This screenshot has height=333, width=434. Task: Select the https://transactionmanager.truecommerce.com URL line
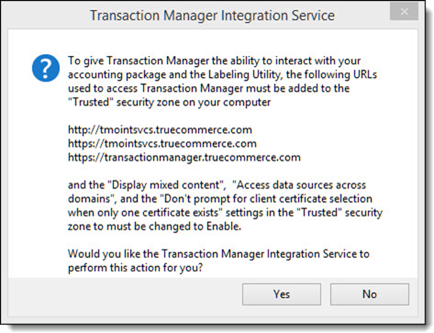tap(184, 157)
